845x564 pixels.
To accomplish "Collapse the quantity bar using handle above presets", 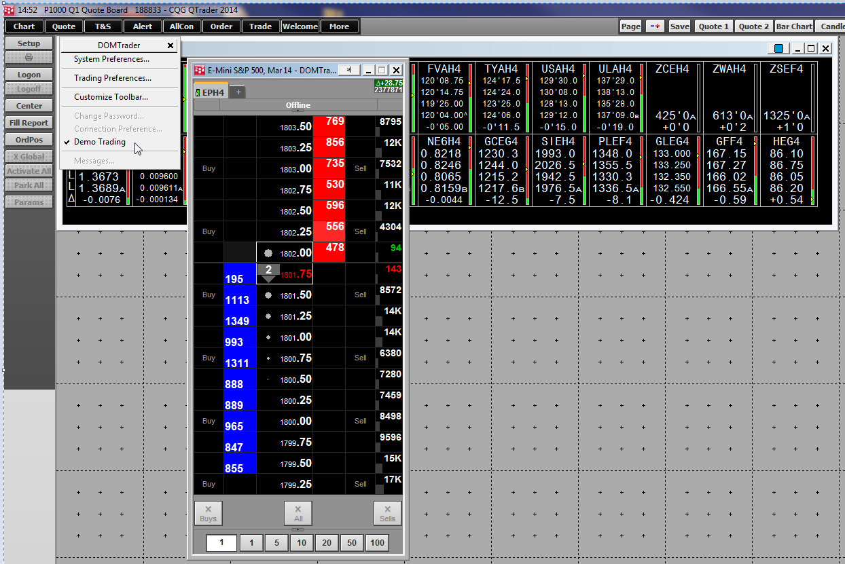I will point(298,529).
